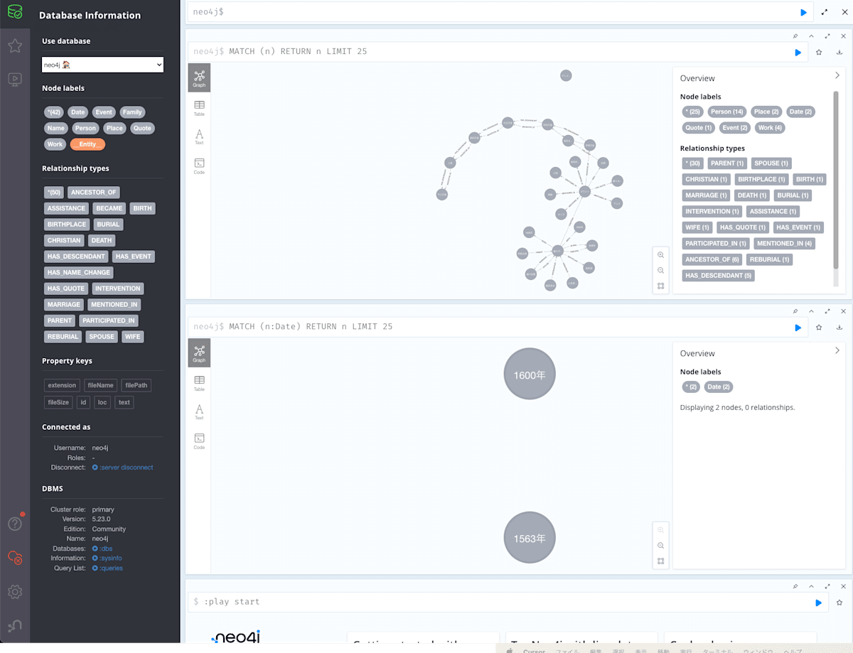
Task: Switch first result to Table view
Action: [199, 108]
